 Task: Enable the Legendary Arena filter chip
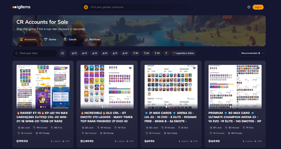[x=183, y=53]
